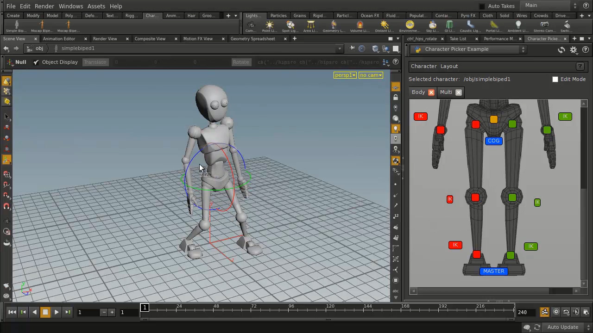Viewport: 593px width, 333px height.
Task: Enable Edit Mode in the Character Picker
Action: pyautogui.click(x=555, y=79)
